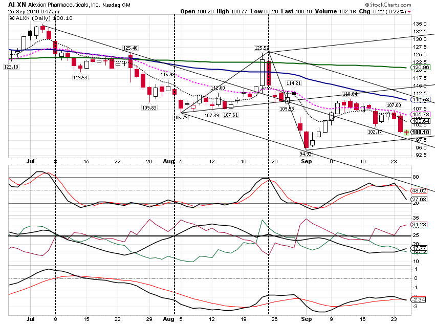Click the red down arrow after Chg
Image resolution: width=435 pixels, height=324 pixels.
[x=409, y=12]
